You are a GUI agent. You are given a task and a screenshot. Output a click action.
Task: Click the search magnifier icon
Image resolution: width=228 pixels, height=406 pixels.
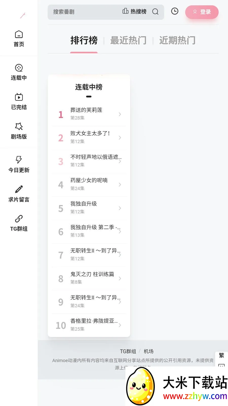click(155, 12)
